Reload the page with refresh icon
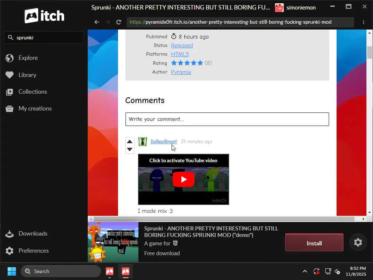 click(119, 22)
